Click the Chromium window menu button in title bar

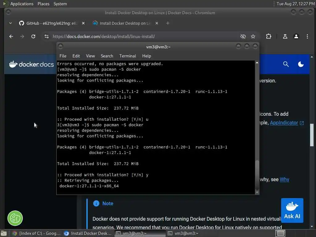8,12
